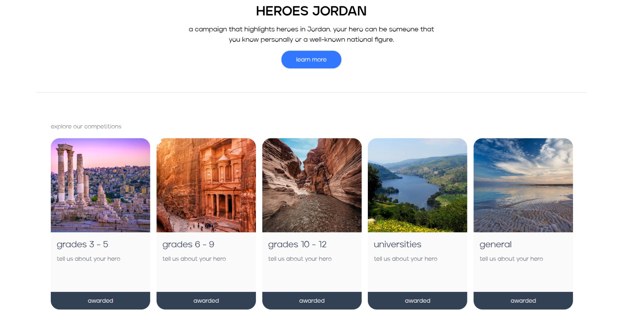
Task: Click explore our competitions label
Action: 86,126
